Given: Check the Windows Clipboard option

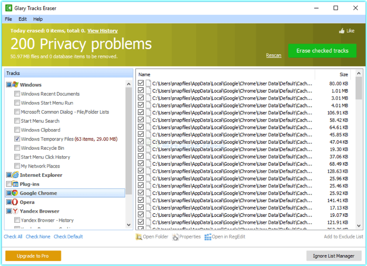Looking at the screenshot, I should (x=17, y=130).
